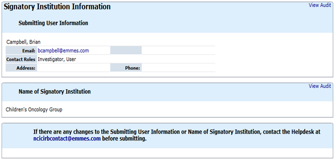Click the empty Address value cell
This screenshot has width=335, height=160.
coord(73,68)
